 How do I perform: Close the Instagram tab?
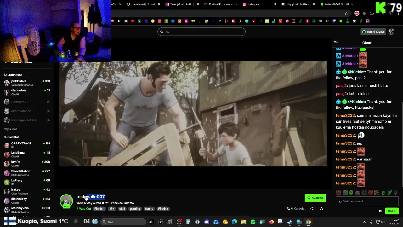[275, 4]
